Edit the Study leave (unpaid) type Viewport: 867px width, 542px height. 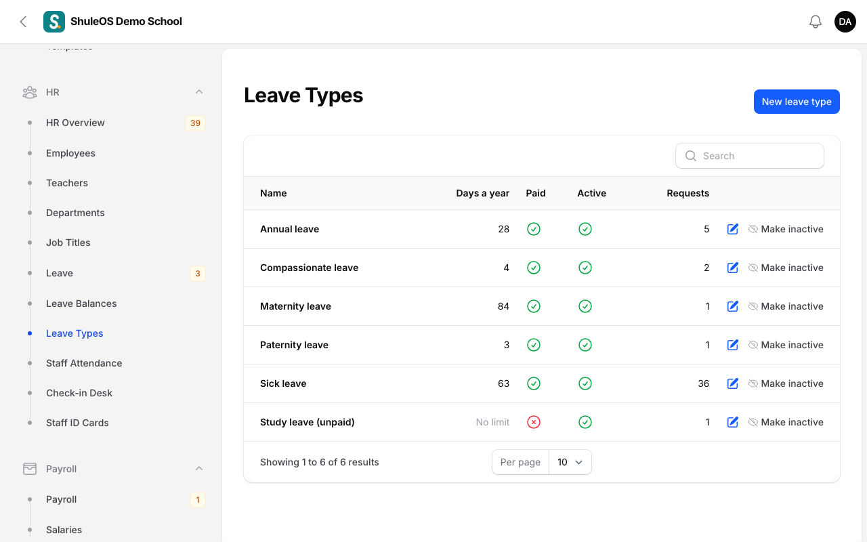pyautogui.click(x=732, y=422)
